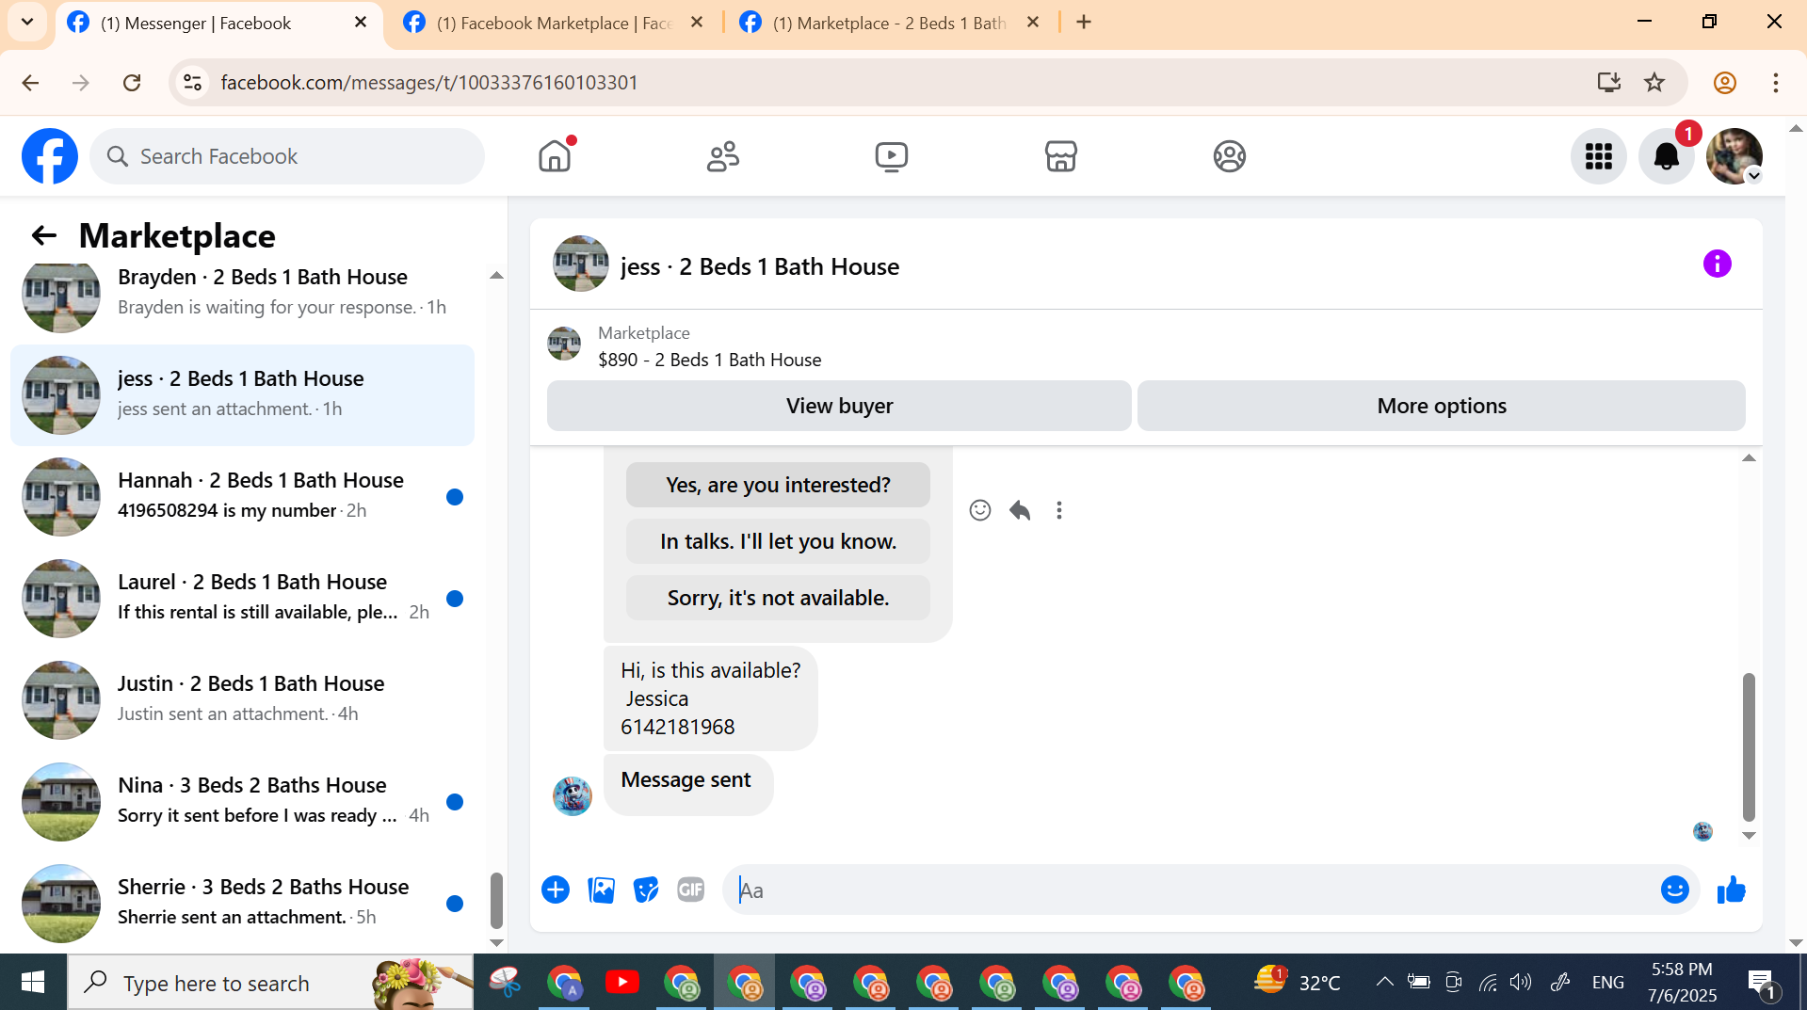Screen dimensions: 1807x1010
Task: Open the tab search dropdown arrow
Action: tap(27, 22)
